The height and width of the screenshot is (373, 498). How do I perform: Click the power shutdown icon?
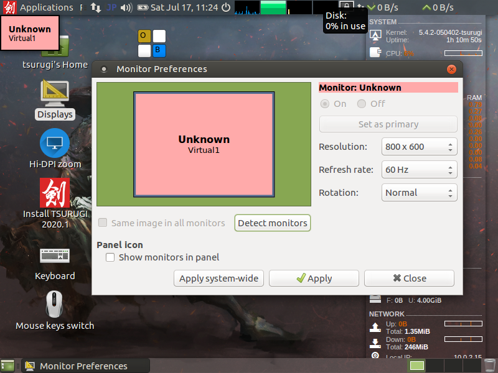[226, 7]
